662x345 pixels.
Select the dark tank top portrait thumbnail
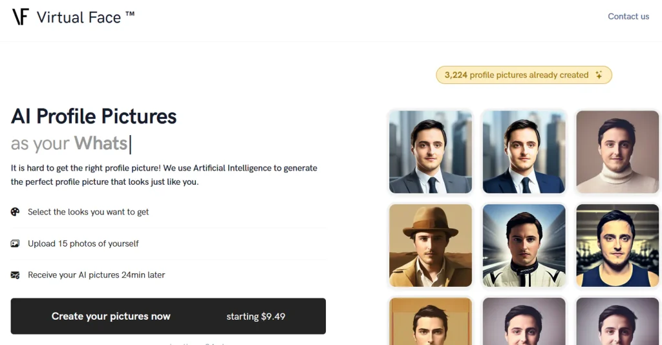pos(617,246)
